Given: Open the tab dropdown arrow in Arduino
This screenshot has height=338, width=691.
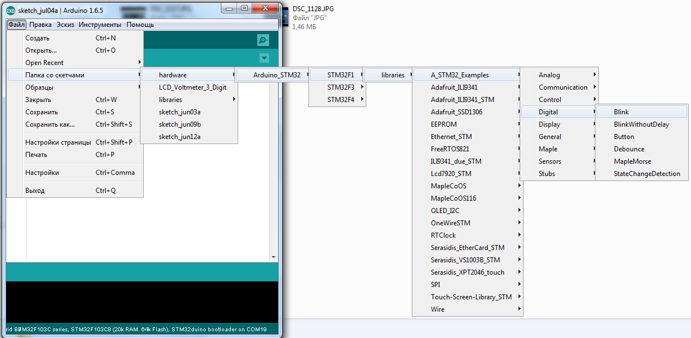Looking at the screenshot, I should 265,58.
